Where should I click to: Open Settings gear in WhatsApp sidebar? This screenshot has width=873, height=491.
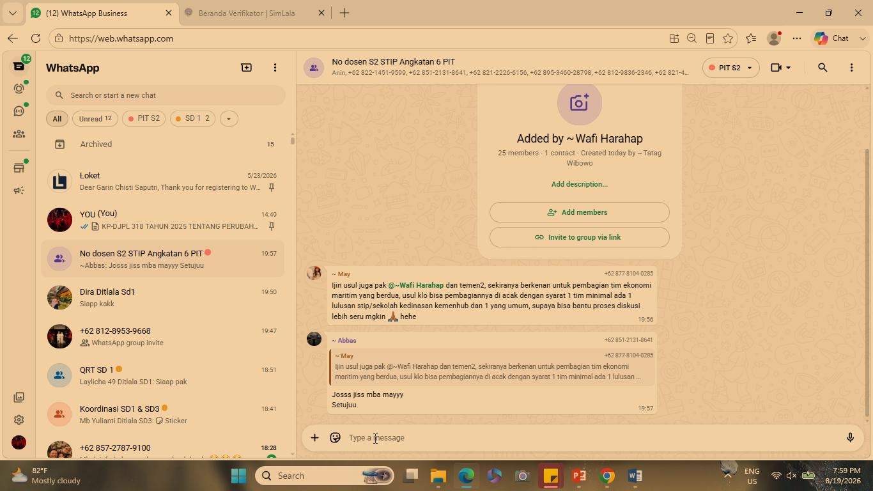[19, 420]
